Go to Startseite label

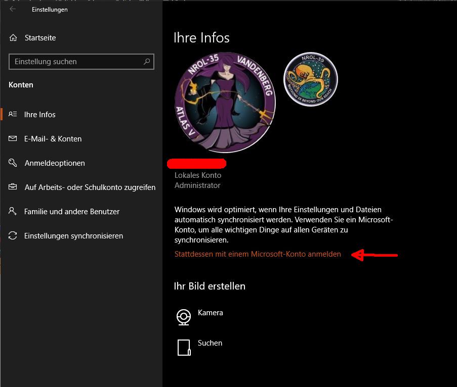pyautogui.click(x=40, y=38)
